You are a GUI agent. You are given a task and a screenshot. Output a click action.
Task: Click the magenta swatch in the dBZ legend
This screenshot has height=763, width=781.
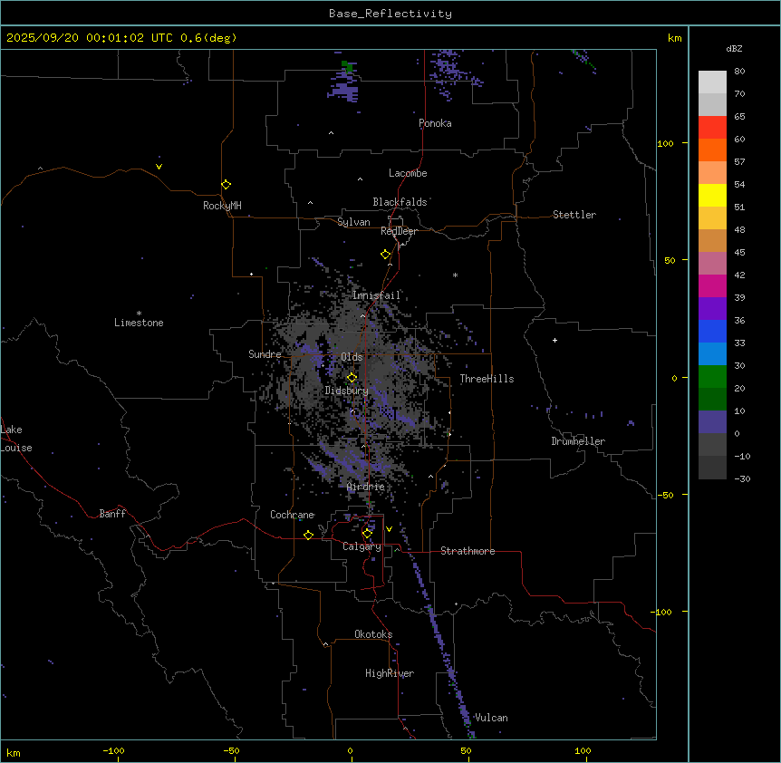click(712, 285)
